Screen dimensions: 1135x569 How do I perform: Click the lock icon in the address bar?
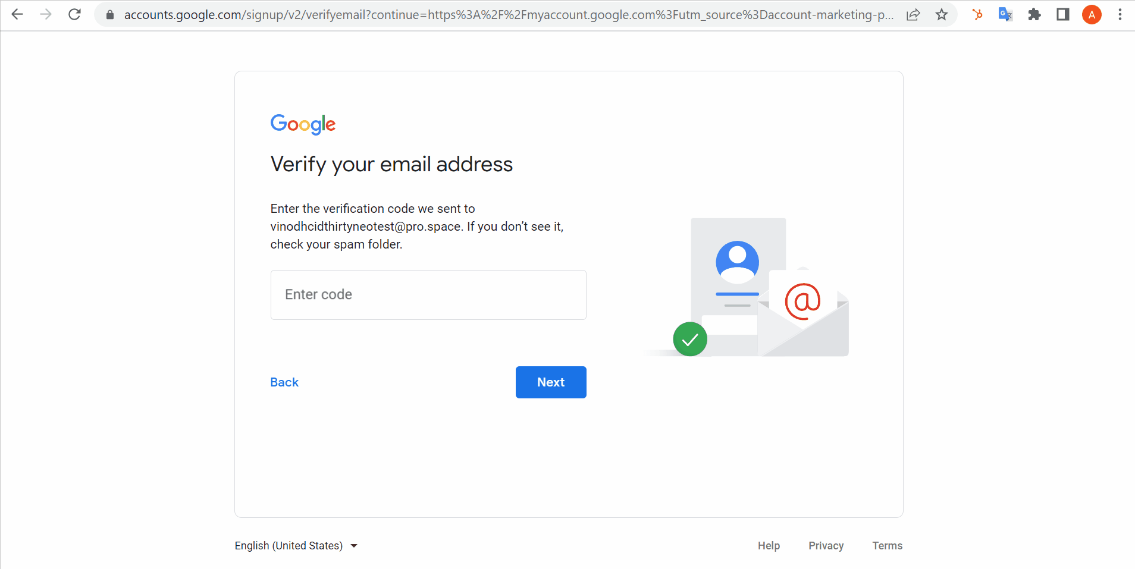[x=110, y=15]
